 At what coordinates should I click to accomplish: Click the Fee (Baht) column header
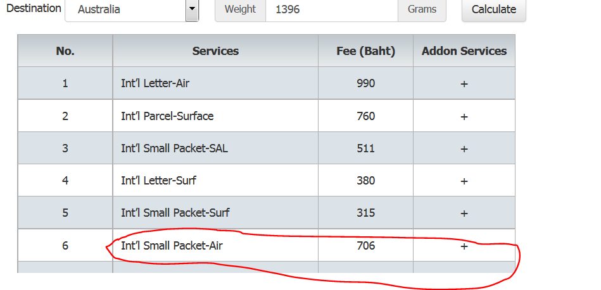[365, 51]
